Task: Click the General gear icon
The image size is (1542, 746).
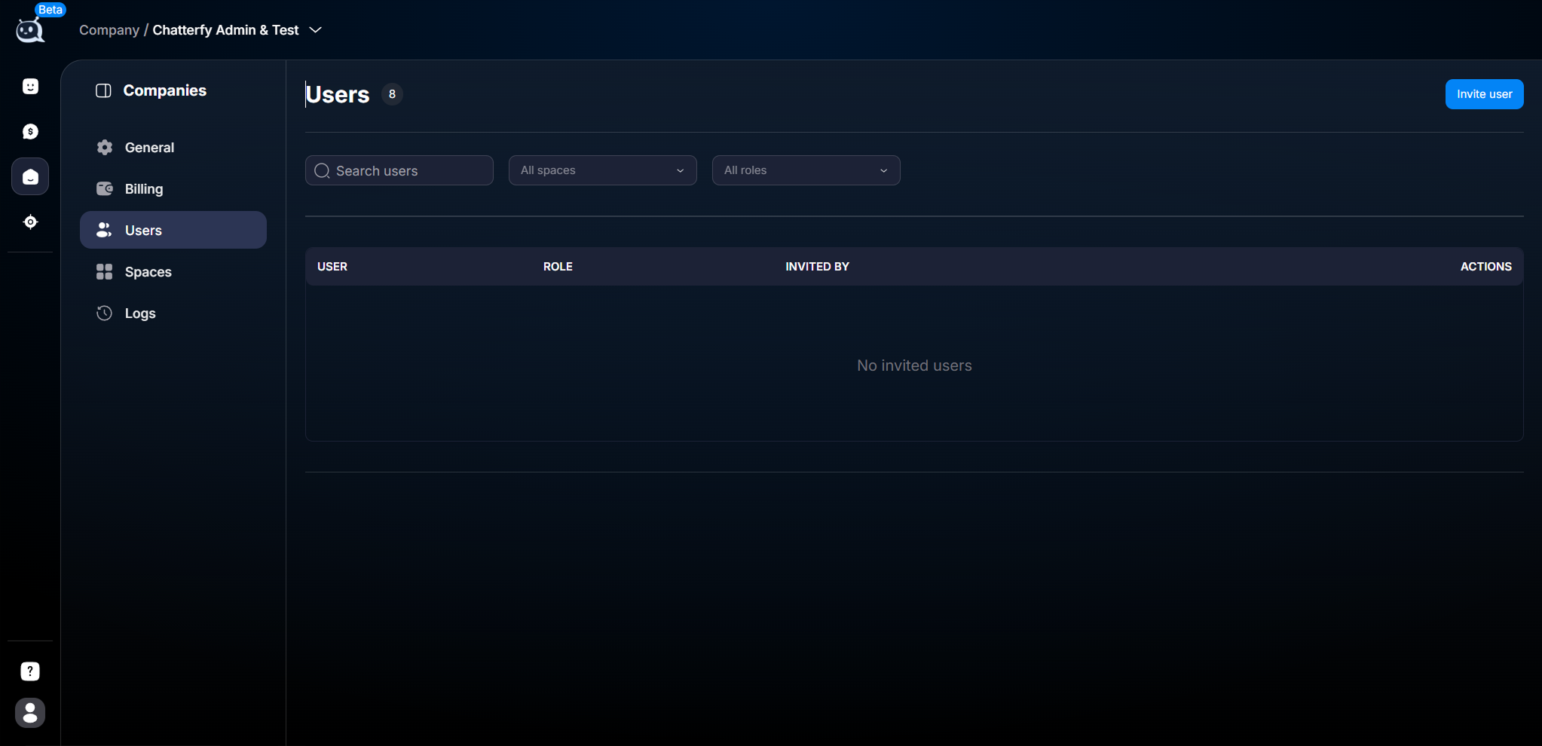Action: 105,148
